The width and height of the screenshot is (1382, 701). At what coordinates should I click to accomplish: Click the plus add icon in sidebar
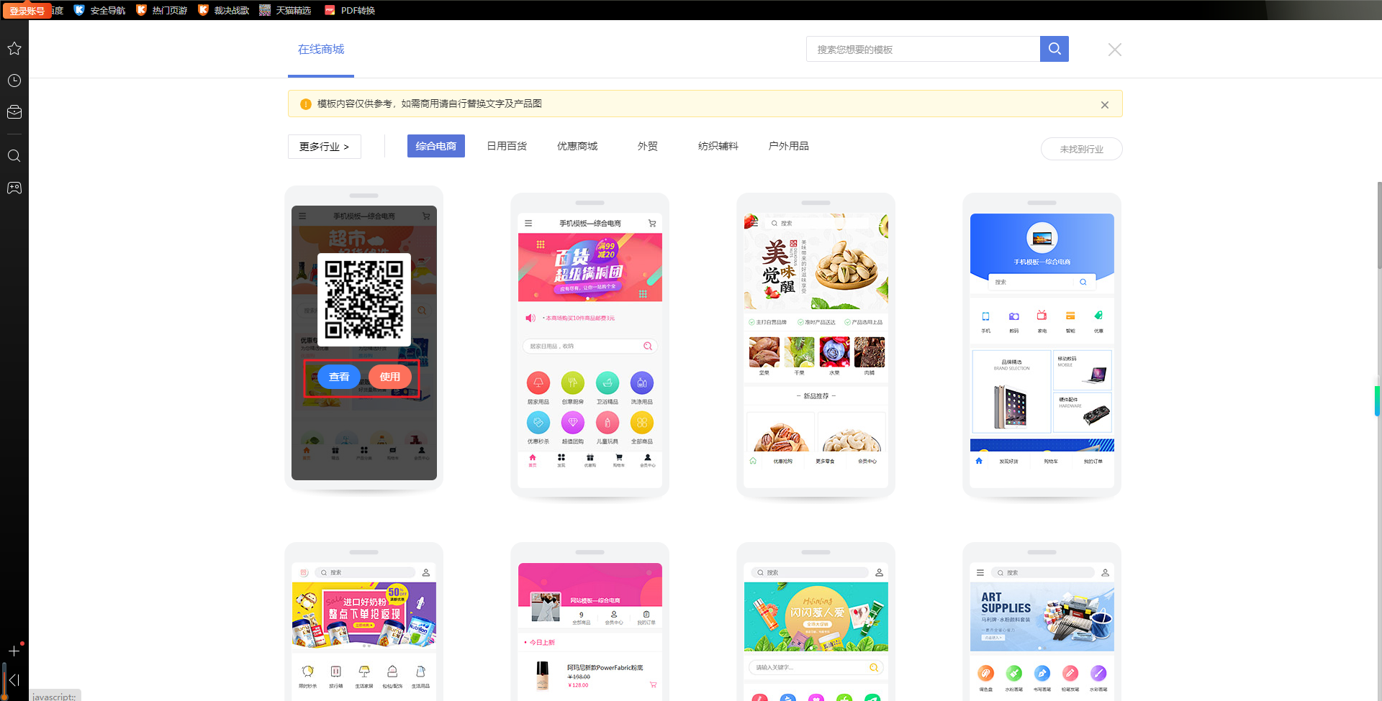[14, 651]
